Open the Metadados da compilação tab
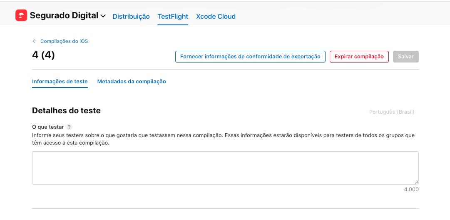450x220 pixels. pos(132,82)
